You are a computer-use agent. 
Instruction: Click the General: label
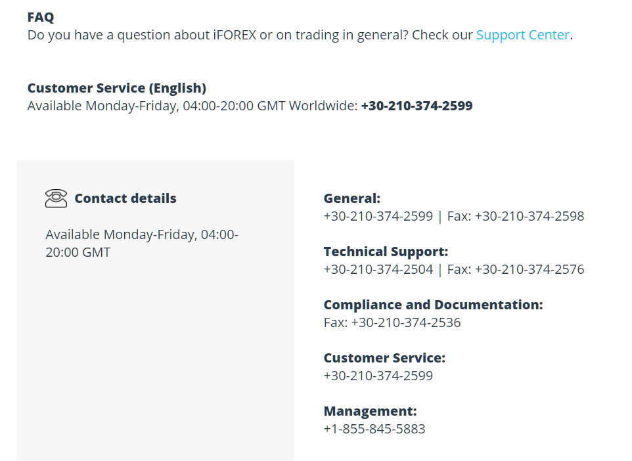tap(352, 198)
